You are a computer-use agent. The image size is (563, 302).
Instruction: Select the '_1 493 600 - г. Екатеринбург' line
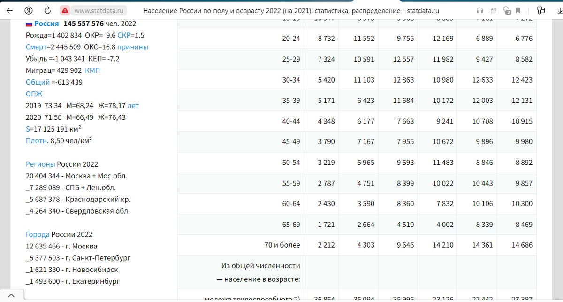(x=73, y=281)
